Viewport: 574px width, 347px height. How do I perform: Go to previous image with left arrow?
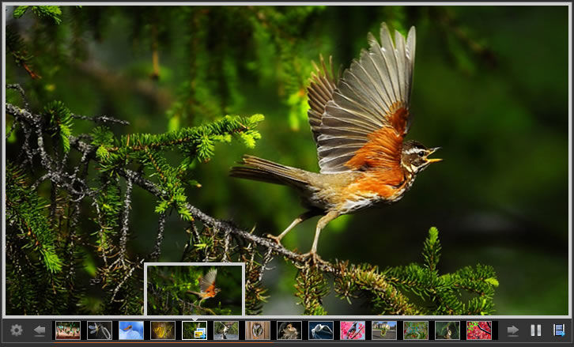point(40,330)
